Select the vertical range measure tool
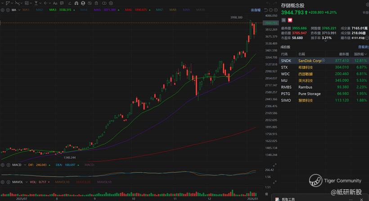The width and height of the screenshot is (369, 201). [36, 3]
